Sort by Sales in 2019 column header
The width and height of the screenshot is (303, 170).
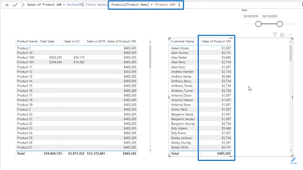[x=96, y=41]
